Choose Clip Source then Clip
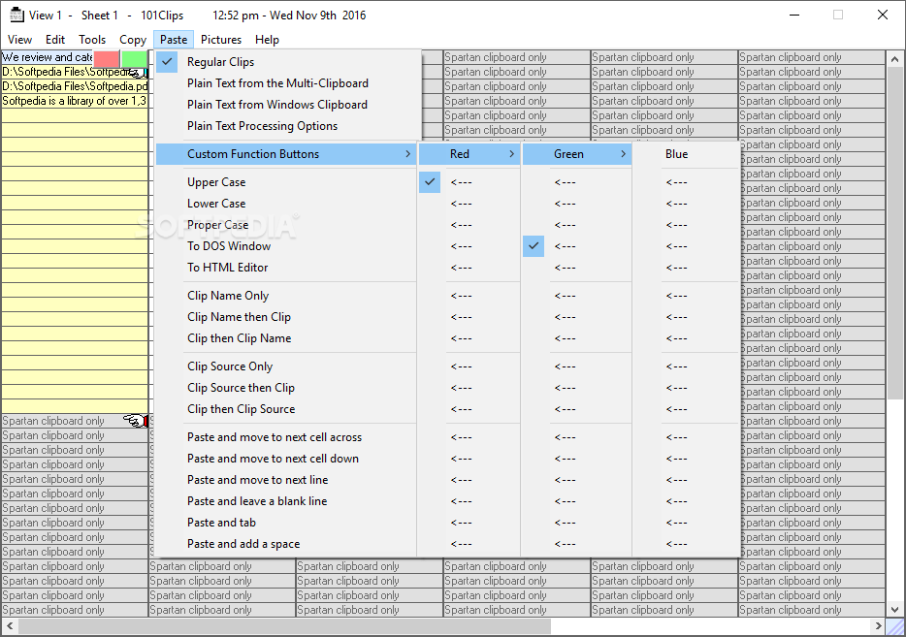Viewport: 906px width, 637px height. coord(286,388)
